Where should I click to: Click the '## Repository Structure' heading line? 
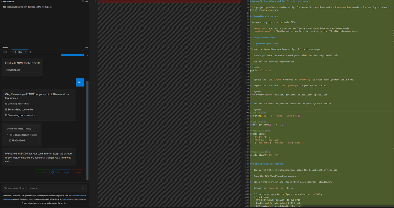click(x=264, y=16)
